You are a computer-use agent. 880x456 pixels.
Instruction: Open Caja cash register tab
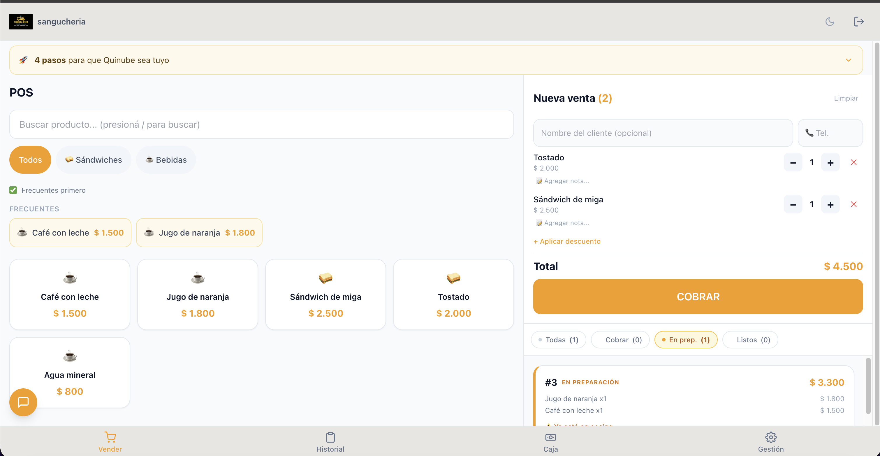point(550,442)
